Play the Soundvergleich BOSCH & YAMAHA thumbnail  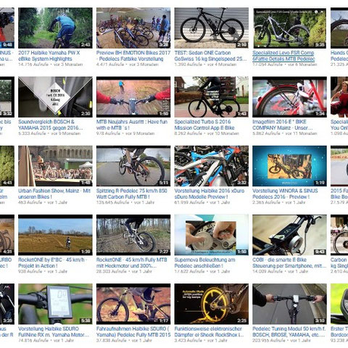tap(55, 97)
